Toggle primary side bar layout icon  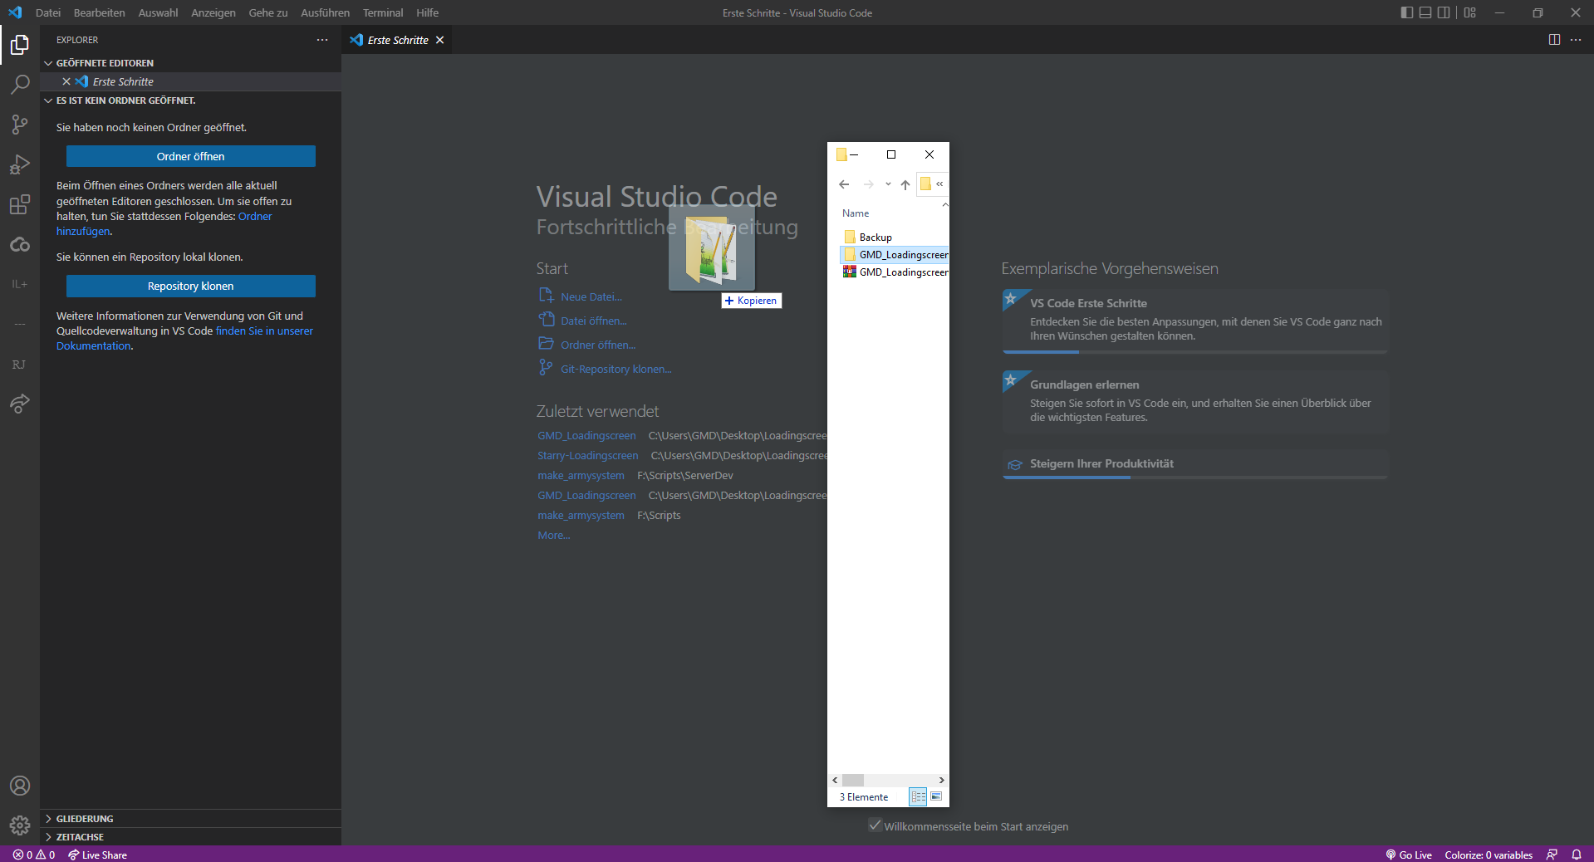1406,12
